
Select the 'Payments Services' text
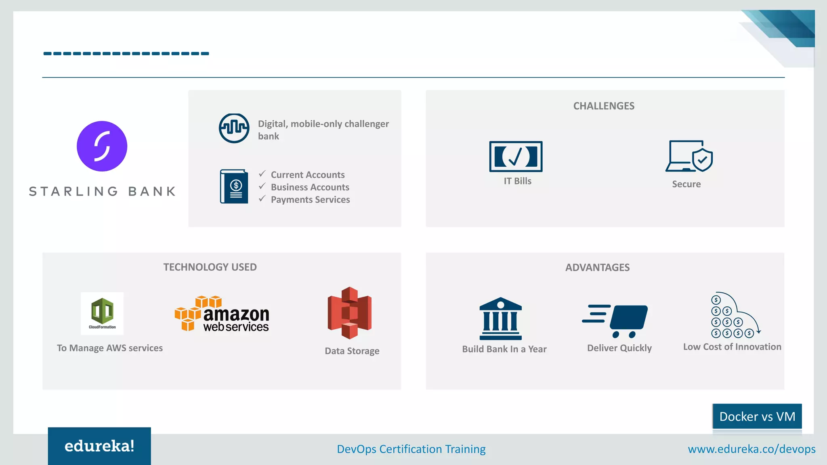click(311, 200)
